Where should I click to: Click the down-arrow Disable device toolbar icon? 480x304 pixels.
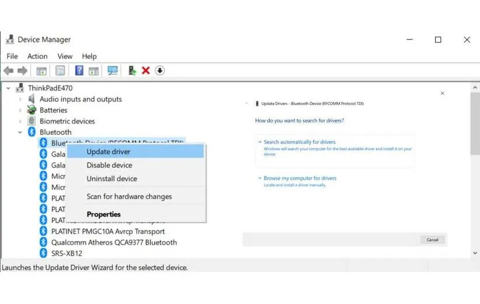click(x=159, y=70)
